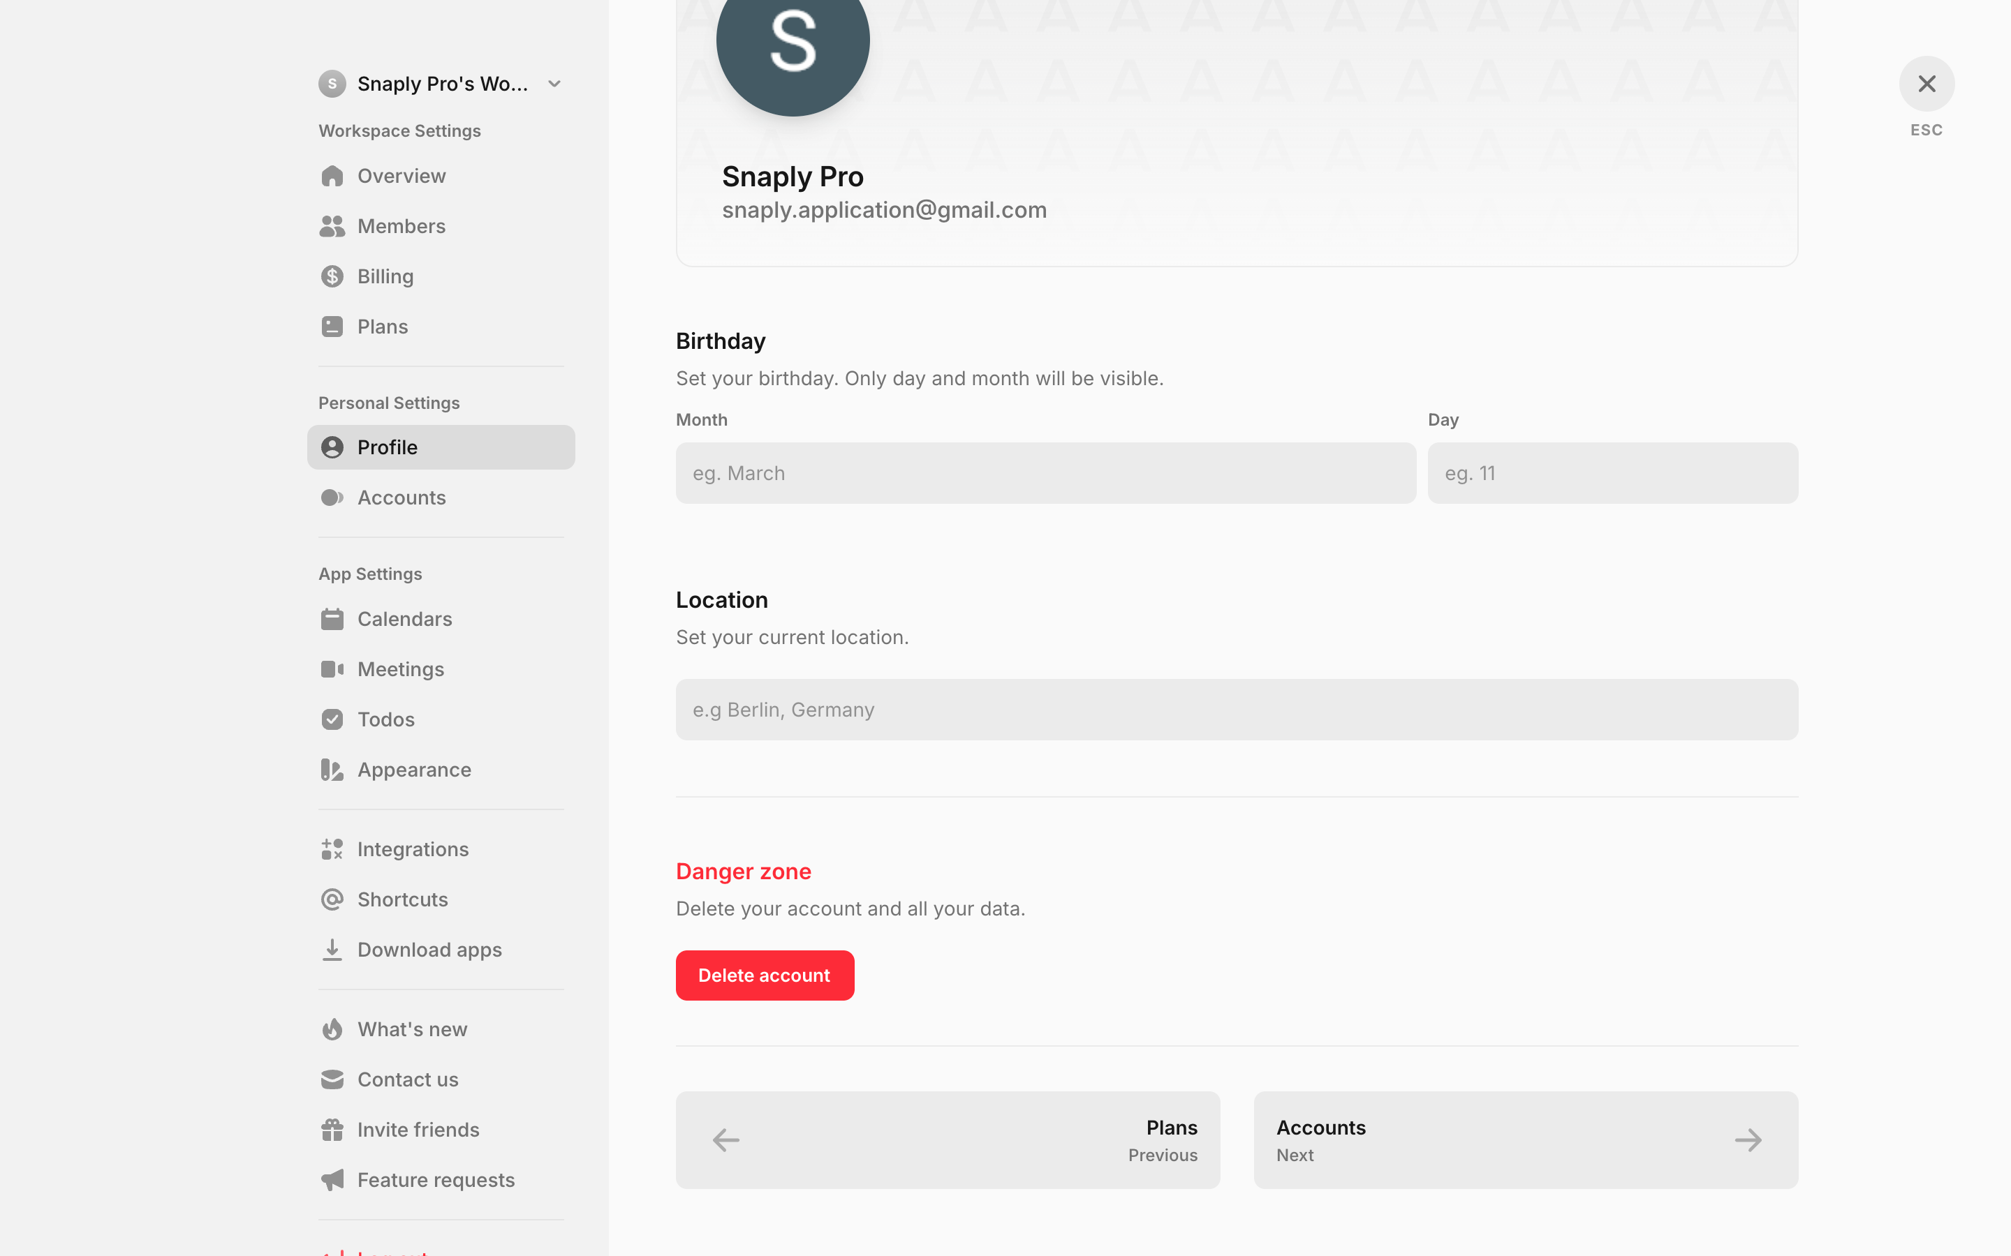Click the What's new flame icon
The width and height of the screenshot is (2011, 1256).
pyautogui.click(x=332, y=1029)
